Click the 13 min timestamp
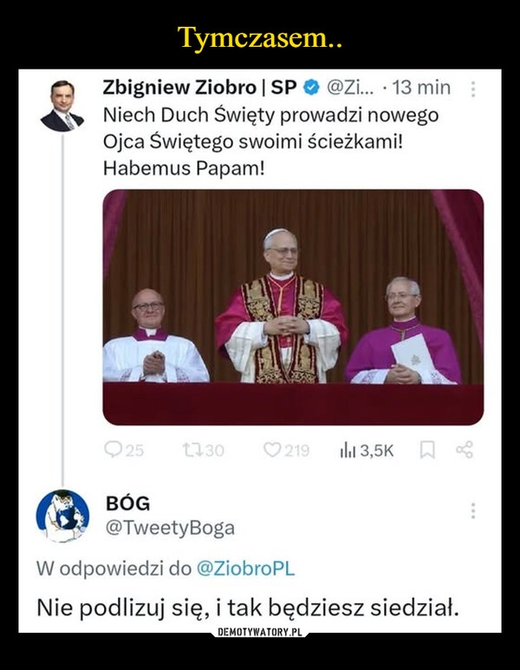The image size is (520, 670). (x=421, y=88)
